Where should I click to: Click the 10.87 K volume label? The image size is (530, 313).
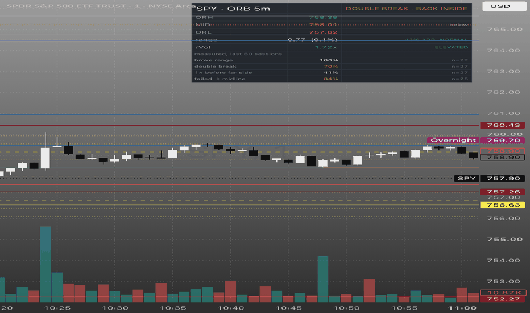(503, 293)
